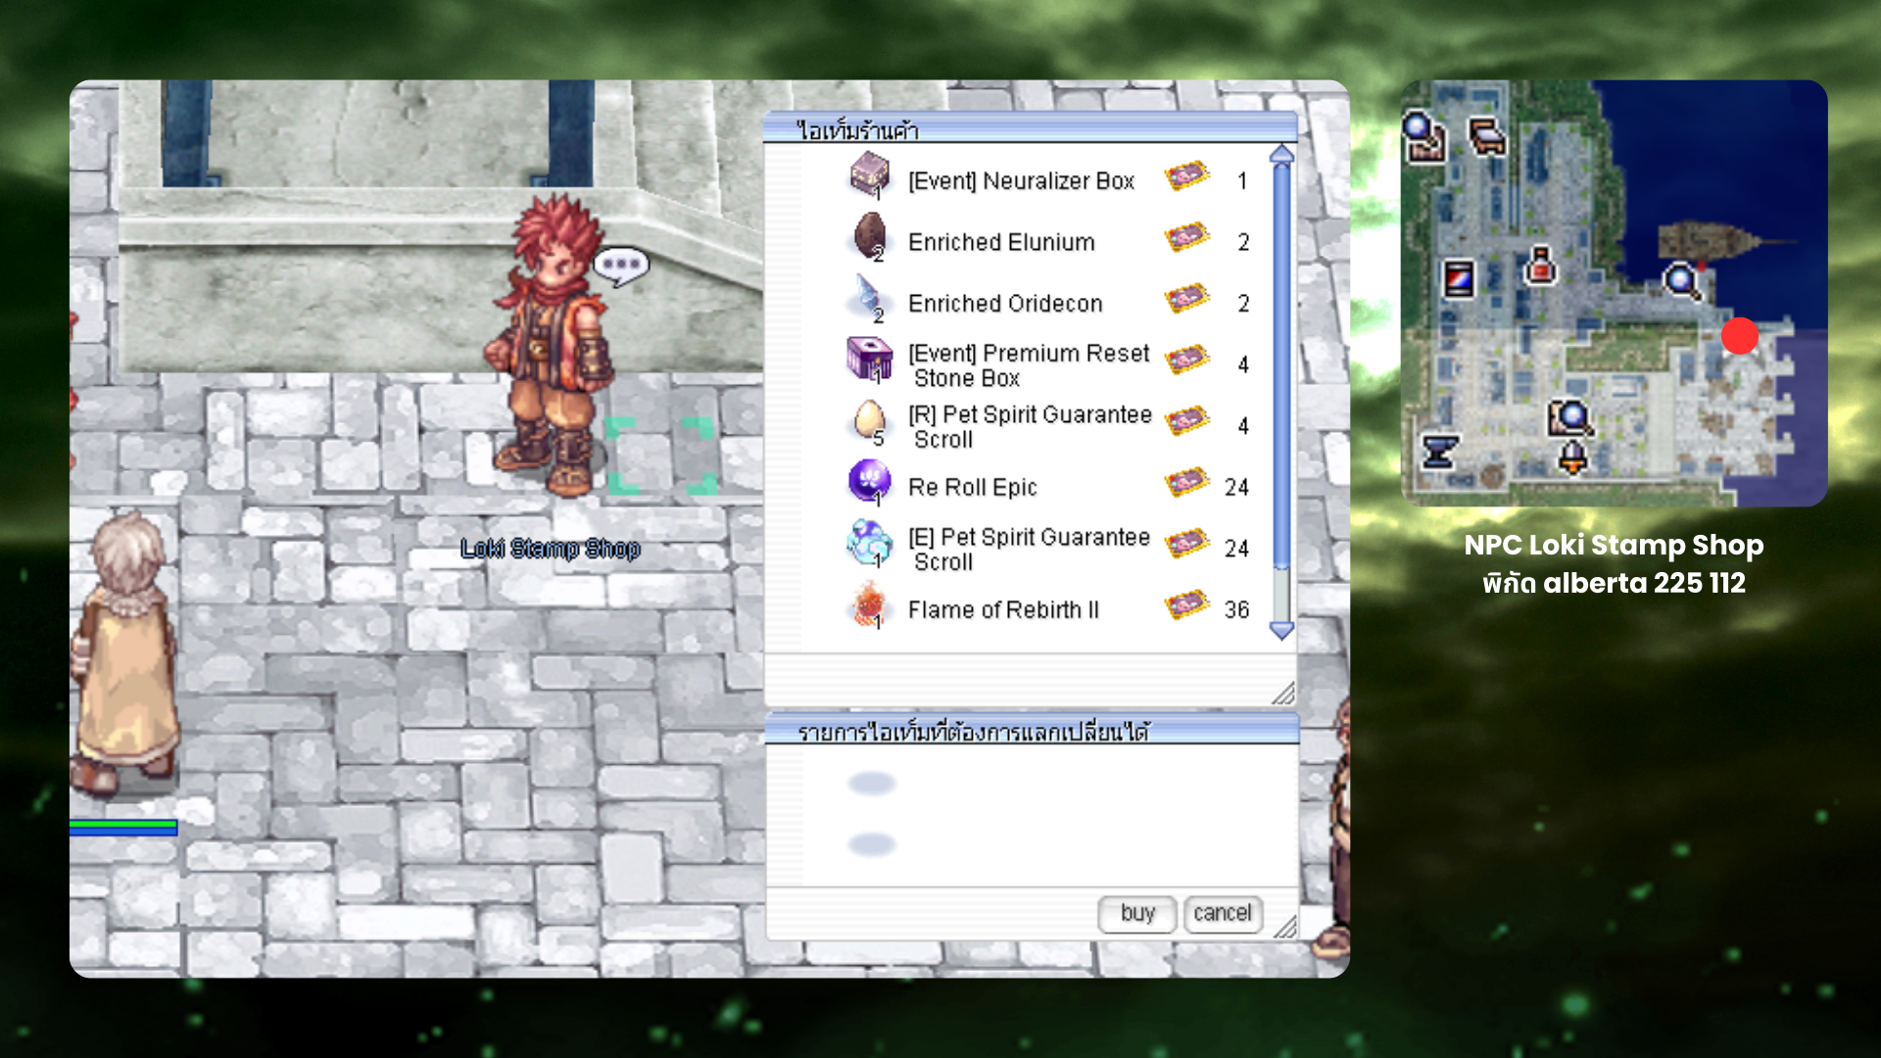The width and height of the screenshot is (1881, 1058).
Task: Click the [Event] Neuralizer Box name
Action: click(1021, 181)
